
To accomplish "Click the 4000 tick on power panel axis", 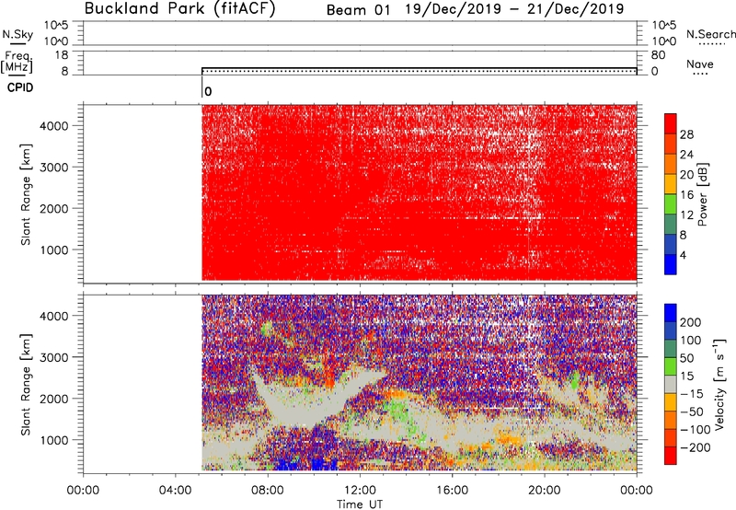I will coord(53,126).
